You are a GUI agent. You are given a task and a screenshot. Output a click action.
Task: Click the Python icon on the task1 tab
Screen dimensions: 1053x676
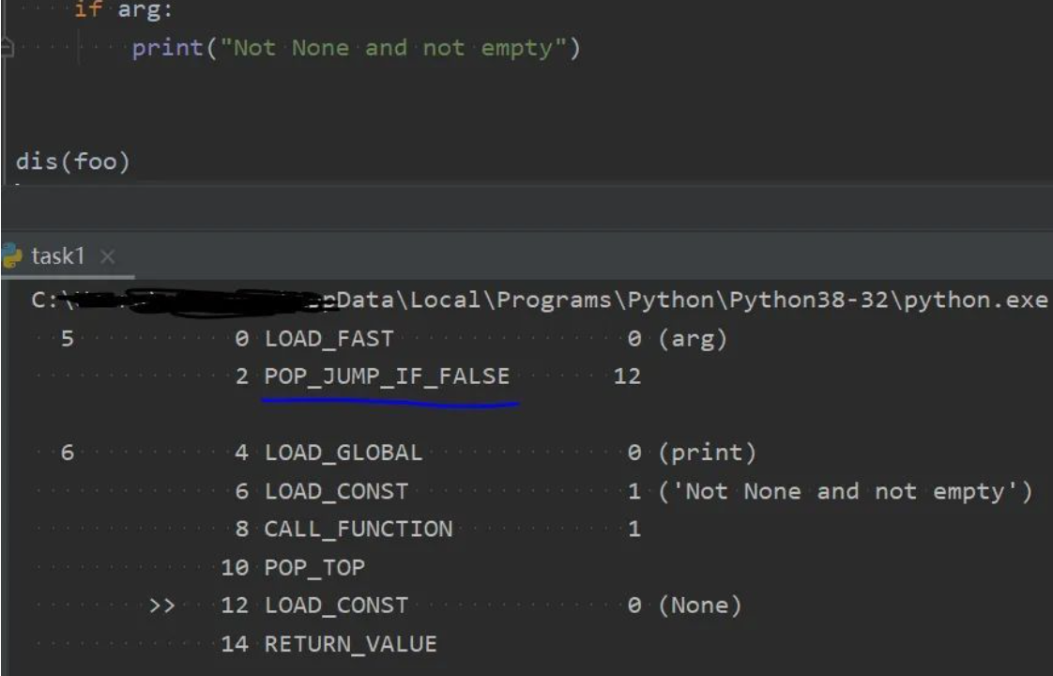coord(11,255)
